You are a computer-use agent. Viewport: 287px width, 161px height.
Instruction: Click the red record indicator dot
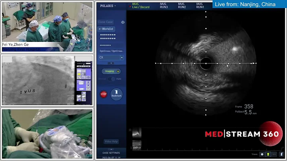pos(130,6)
